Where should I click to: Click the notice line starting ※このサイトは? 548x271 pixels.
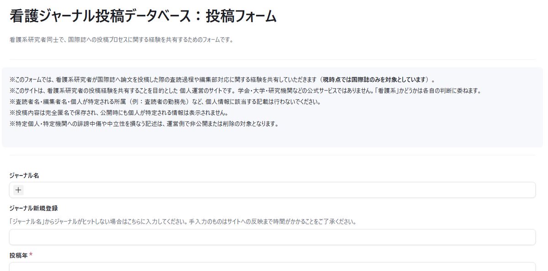tap(245, 90)
